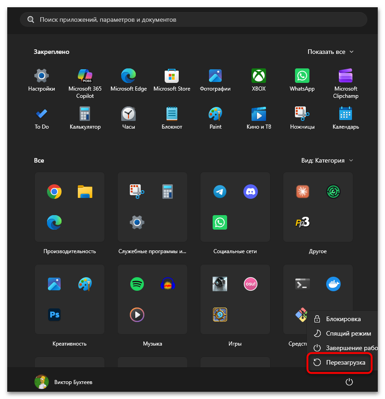Click the search magnifier icon
Image resolution: width=385 pixels, height=399 pixels.
coord(31,19)
